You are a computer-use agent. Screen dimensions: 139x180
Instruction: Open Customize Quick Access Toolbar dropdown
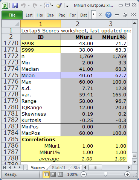click(67, 6)
